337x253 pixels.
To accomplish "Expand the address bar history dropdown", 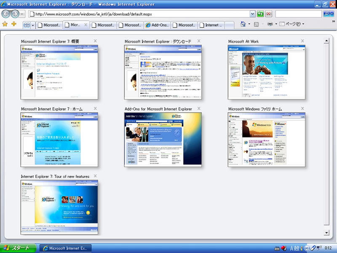I will coord(252,14).
